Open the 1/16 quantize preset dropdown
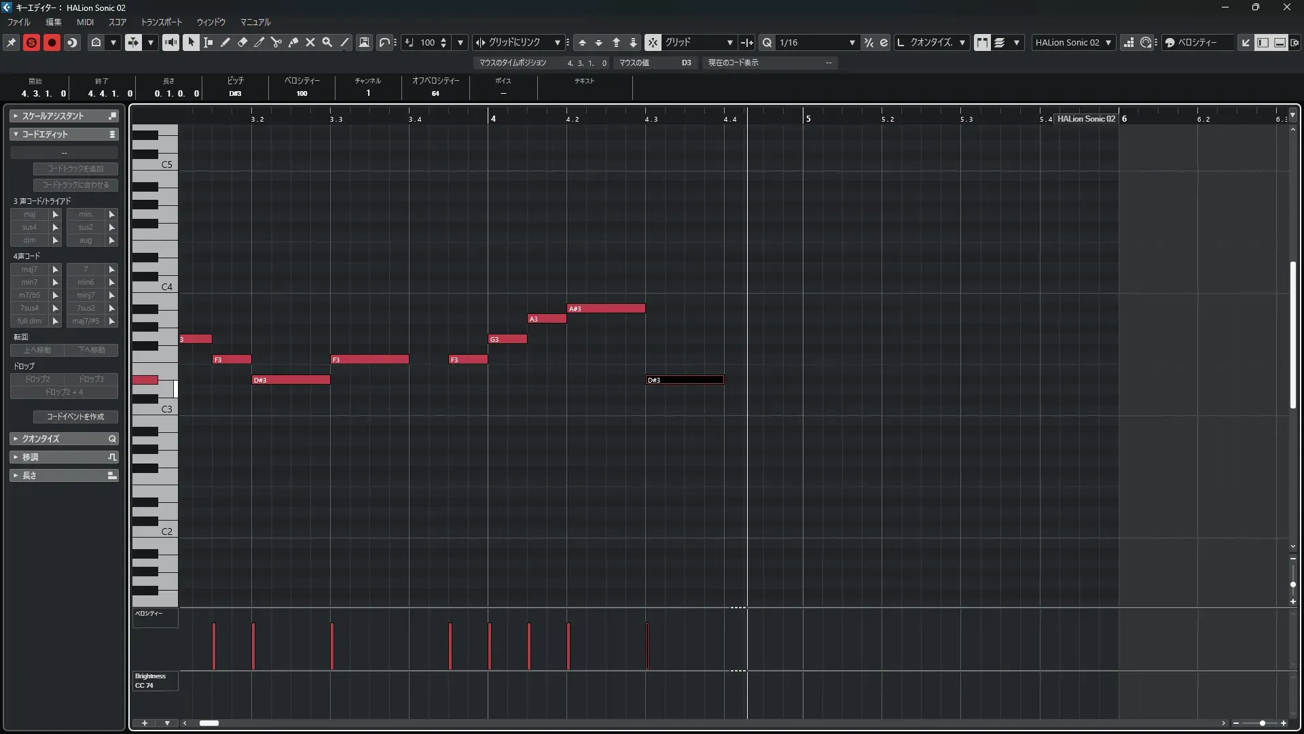This screenshot has width=1304, height=734. 852,42
